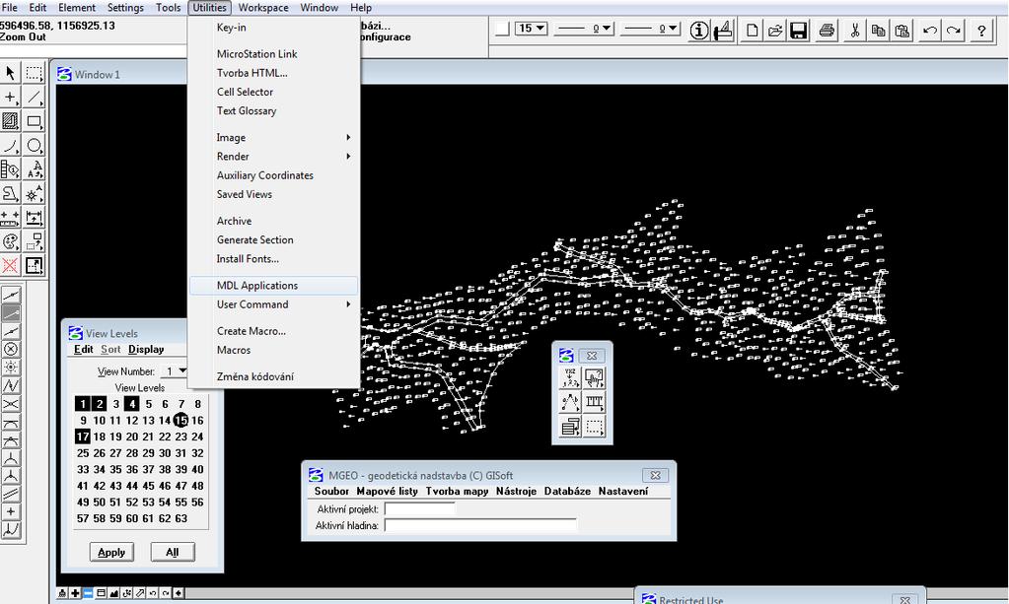Open the Workspace menu
This screenshot has width=1009, height=604.
263,8
